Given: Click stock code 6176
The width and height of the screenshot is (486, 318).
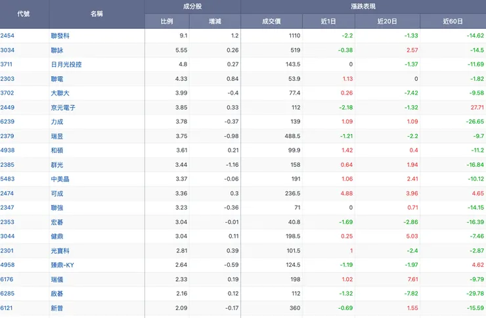Looking at the screenshot, I should click(x=7, y=280).
